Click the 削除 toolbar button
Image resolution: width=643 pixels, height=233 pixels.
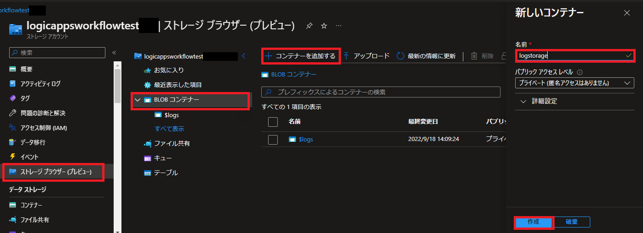click(x=482, y=56)
